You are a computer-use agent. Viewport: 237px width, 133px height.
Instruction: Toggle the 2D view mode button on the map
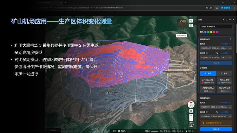coord(191,111)
